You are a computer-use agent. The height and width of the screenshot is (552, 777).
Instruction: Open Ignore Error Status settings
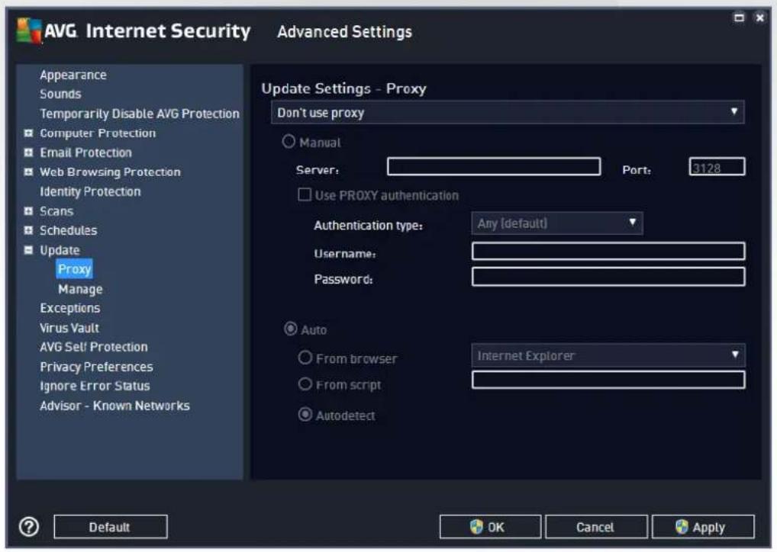[x=95, y=386]
